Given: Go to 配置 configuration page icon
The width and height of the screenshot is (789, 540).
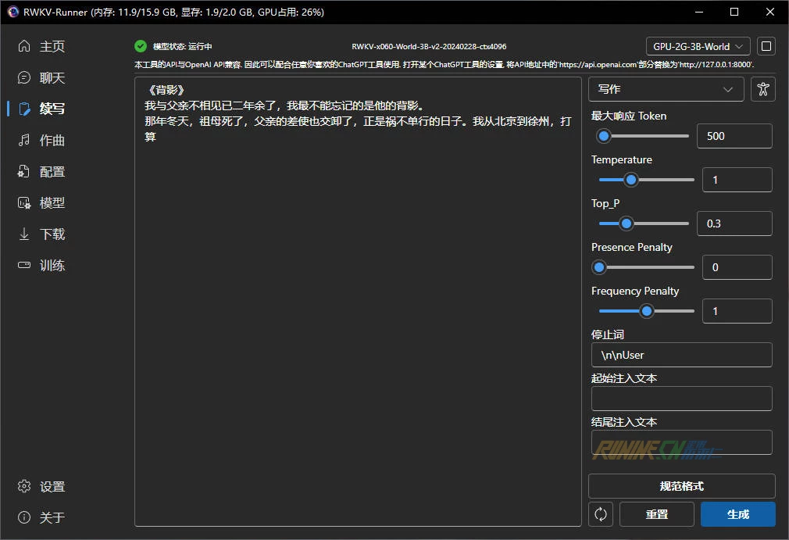Looking at the screenshot, I should point(24,172).
